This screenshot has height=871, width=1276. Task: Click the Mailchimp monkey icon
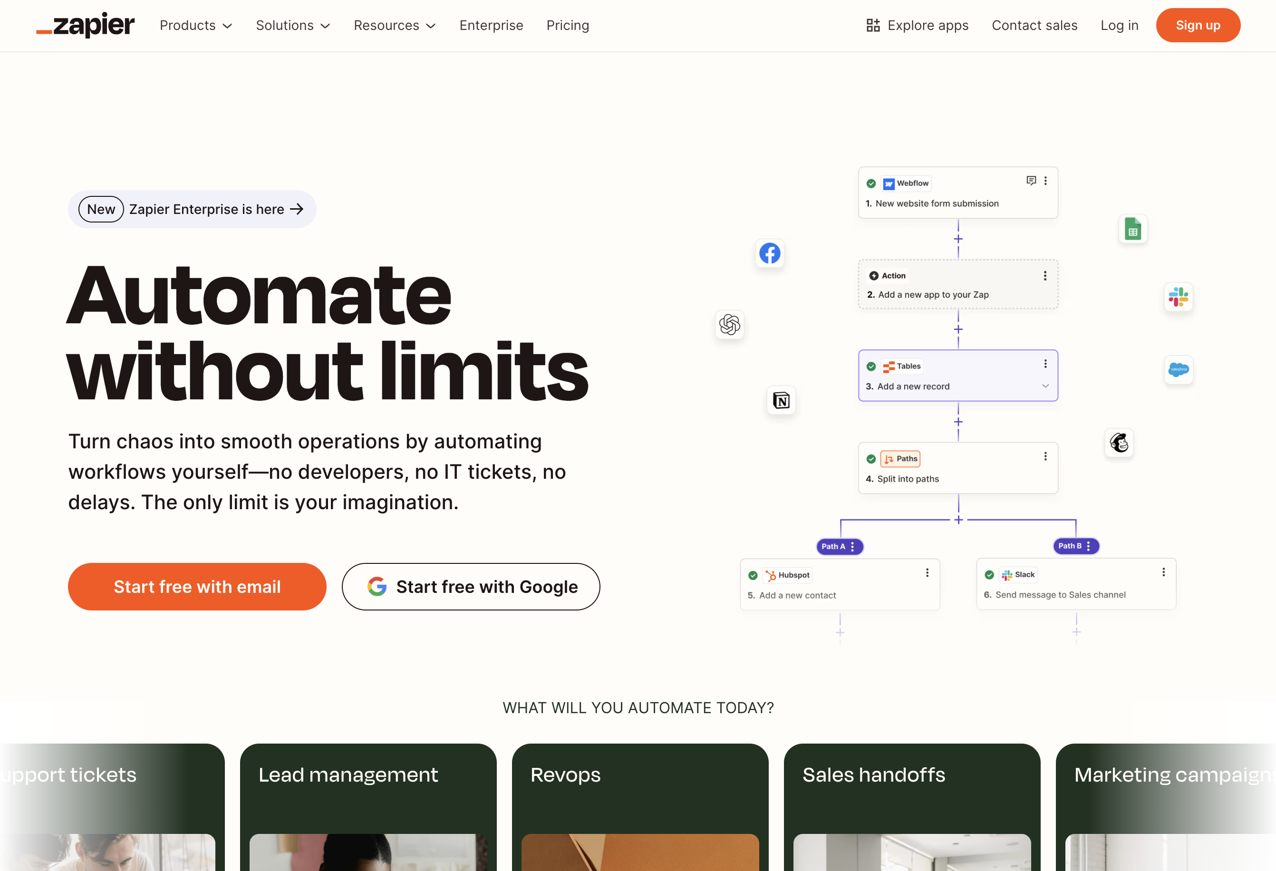tap(1119, 443)
